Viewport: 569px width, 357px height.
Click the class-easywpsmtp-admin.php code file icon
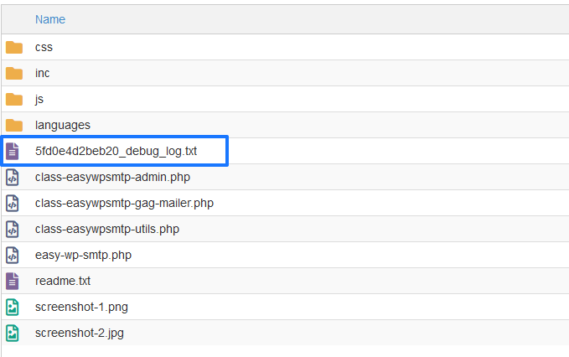point(13,177)
